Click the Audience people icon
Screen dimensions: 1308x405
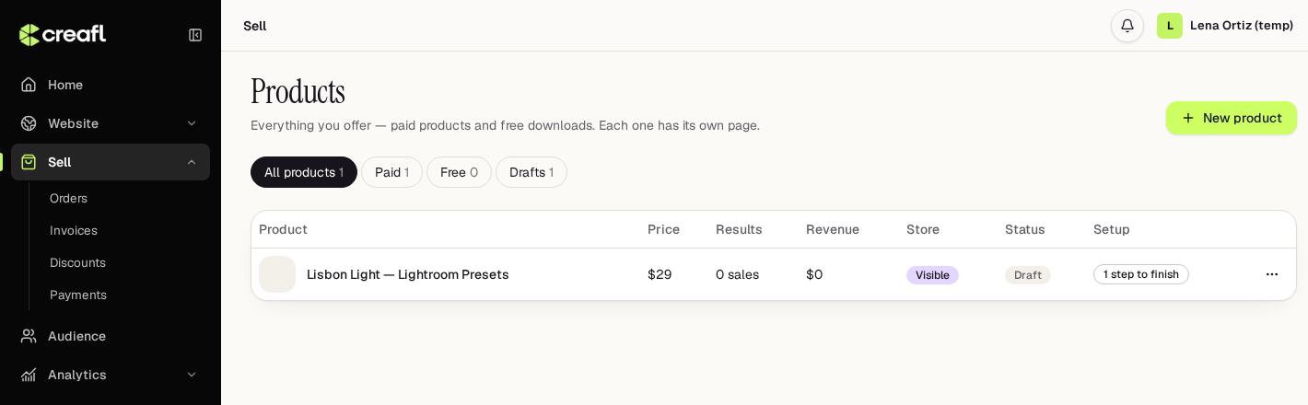pyautogui.click(x=29, y=336)
